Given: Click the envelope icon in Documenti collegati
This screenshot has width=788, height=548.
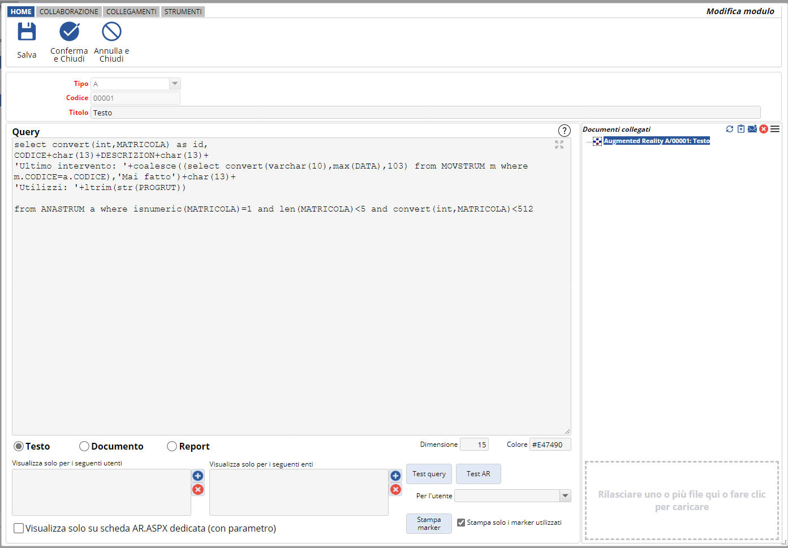Looking at the screenshot, I should click(x=752, y=129).
